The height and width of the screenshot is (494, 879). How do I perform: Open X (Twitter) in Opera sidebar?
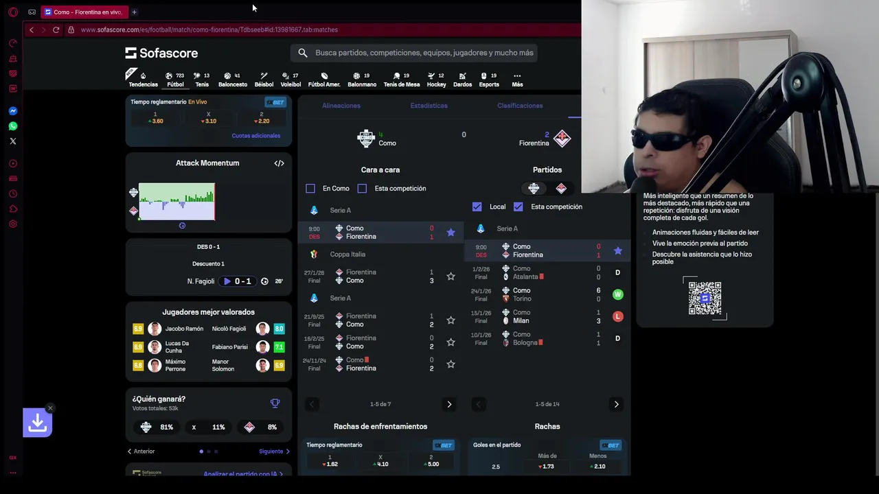[12, 141]
